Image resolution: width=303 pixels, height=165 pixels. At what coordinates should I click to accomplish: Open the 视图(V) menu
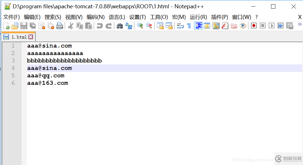click(x=74, y=17)
